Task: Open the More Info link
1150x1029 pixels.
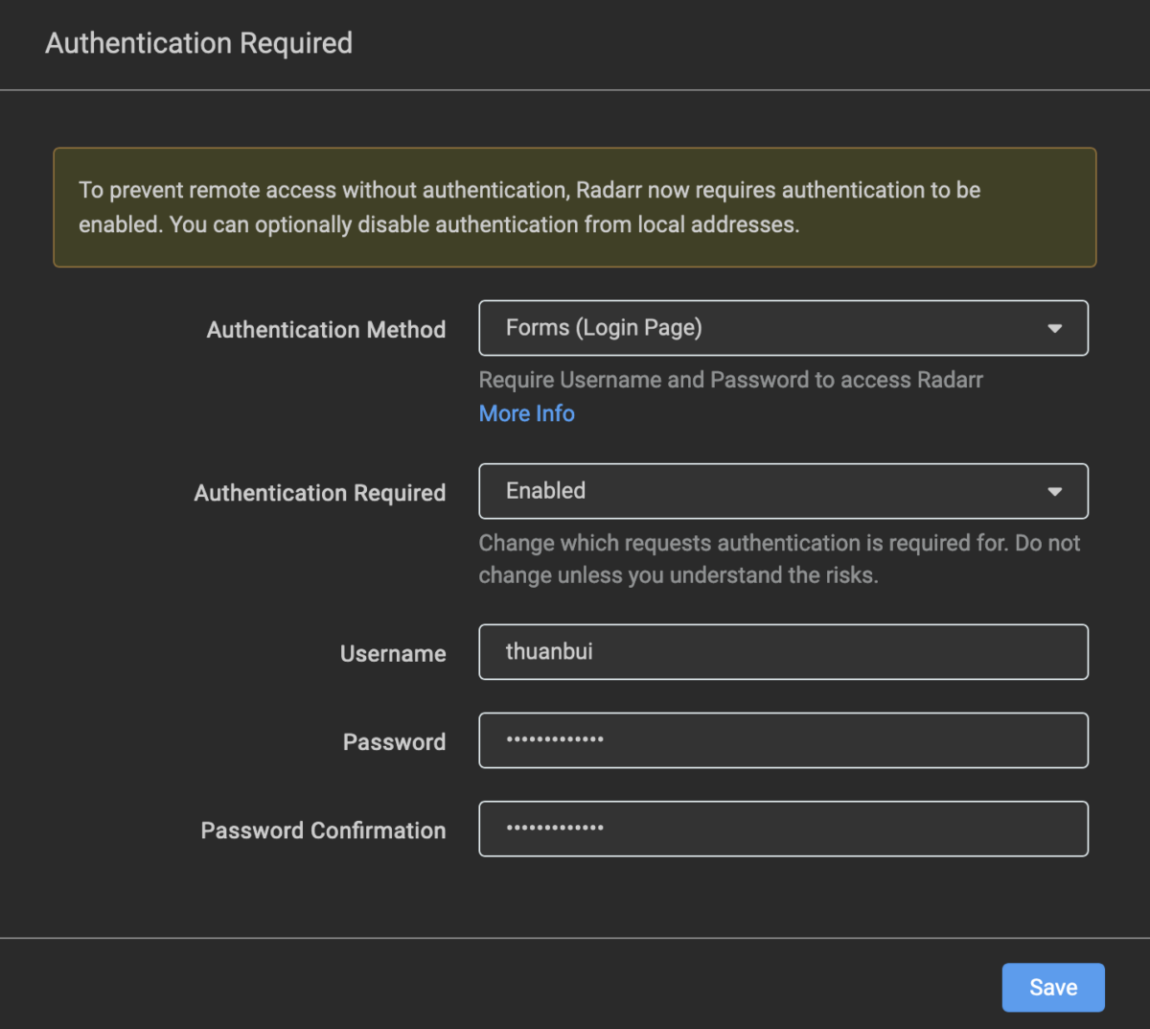Action: click(526, 413)
